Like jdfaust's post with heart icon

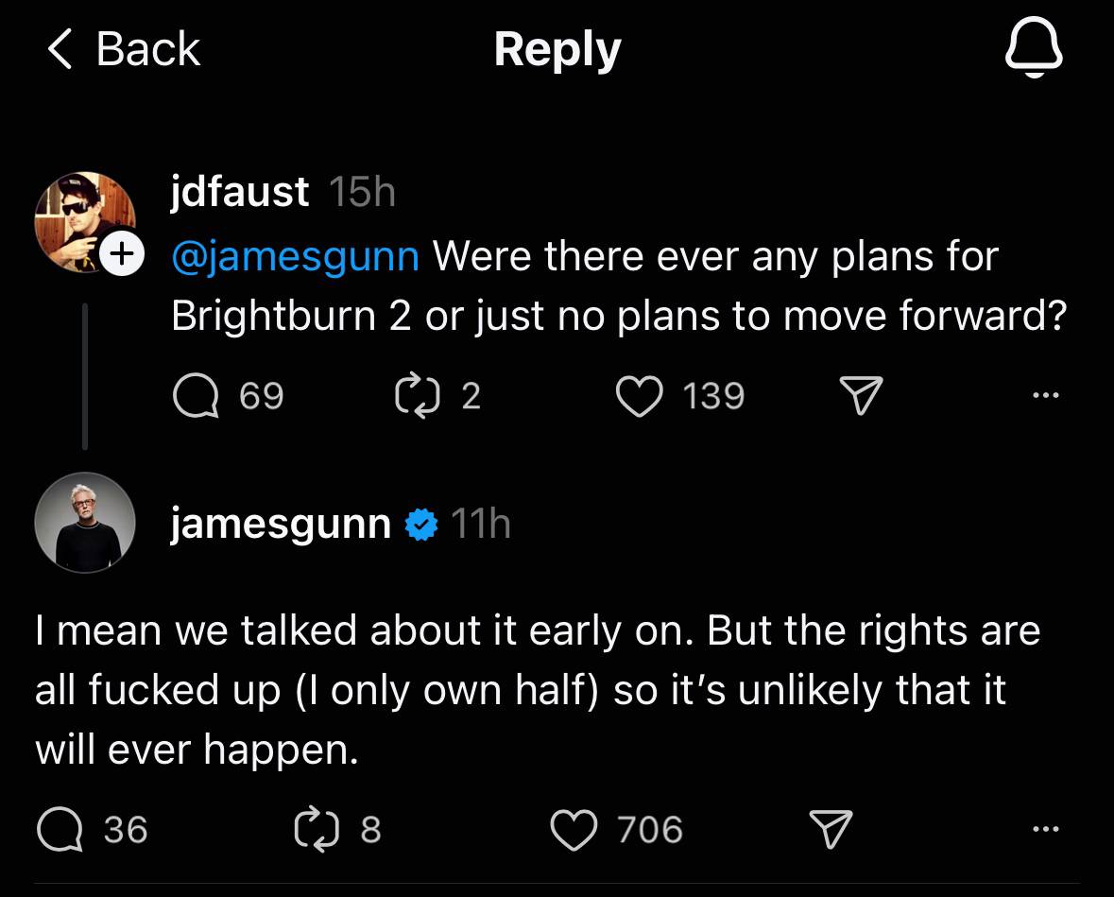pos(639,395)
